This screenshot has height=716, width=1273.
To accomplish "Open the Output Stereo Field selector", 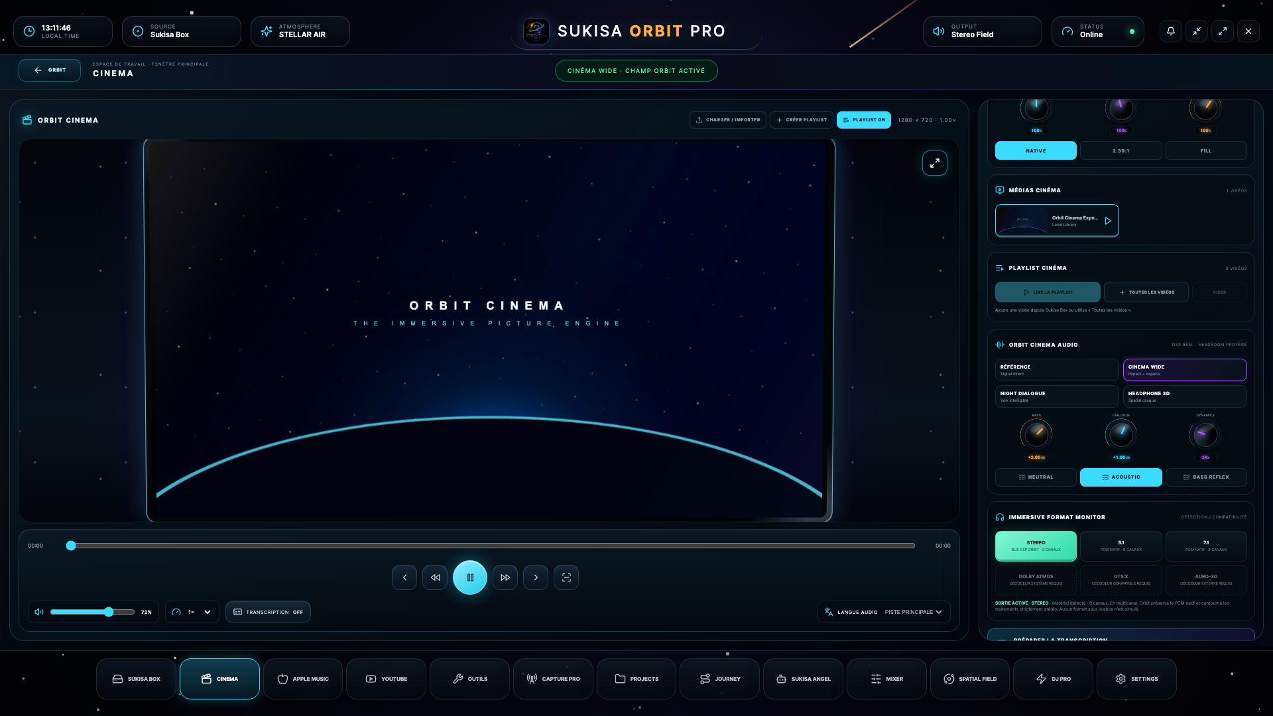I will 983,31.
